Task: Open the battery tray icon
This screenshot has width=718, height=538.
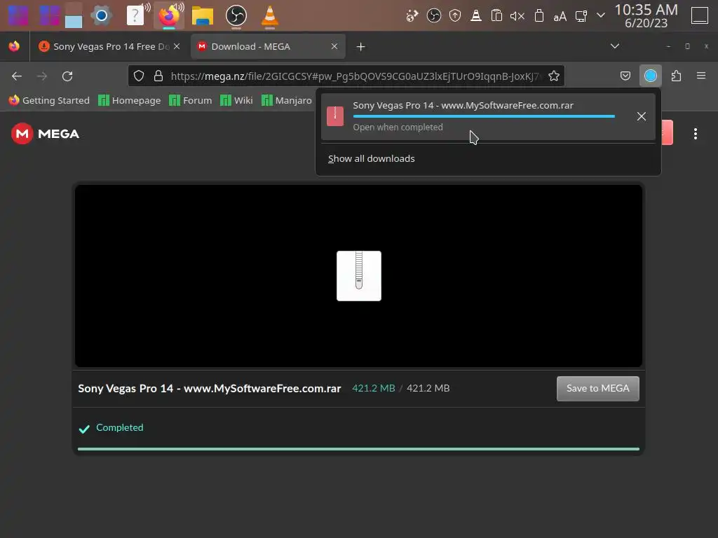Action: (539, 16)
